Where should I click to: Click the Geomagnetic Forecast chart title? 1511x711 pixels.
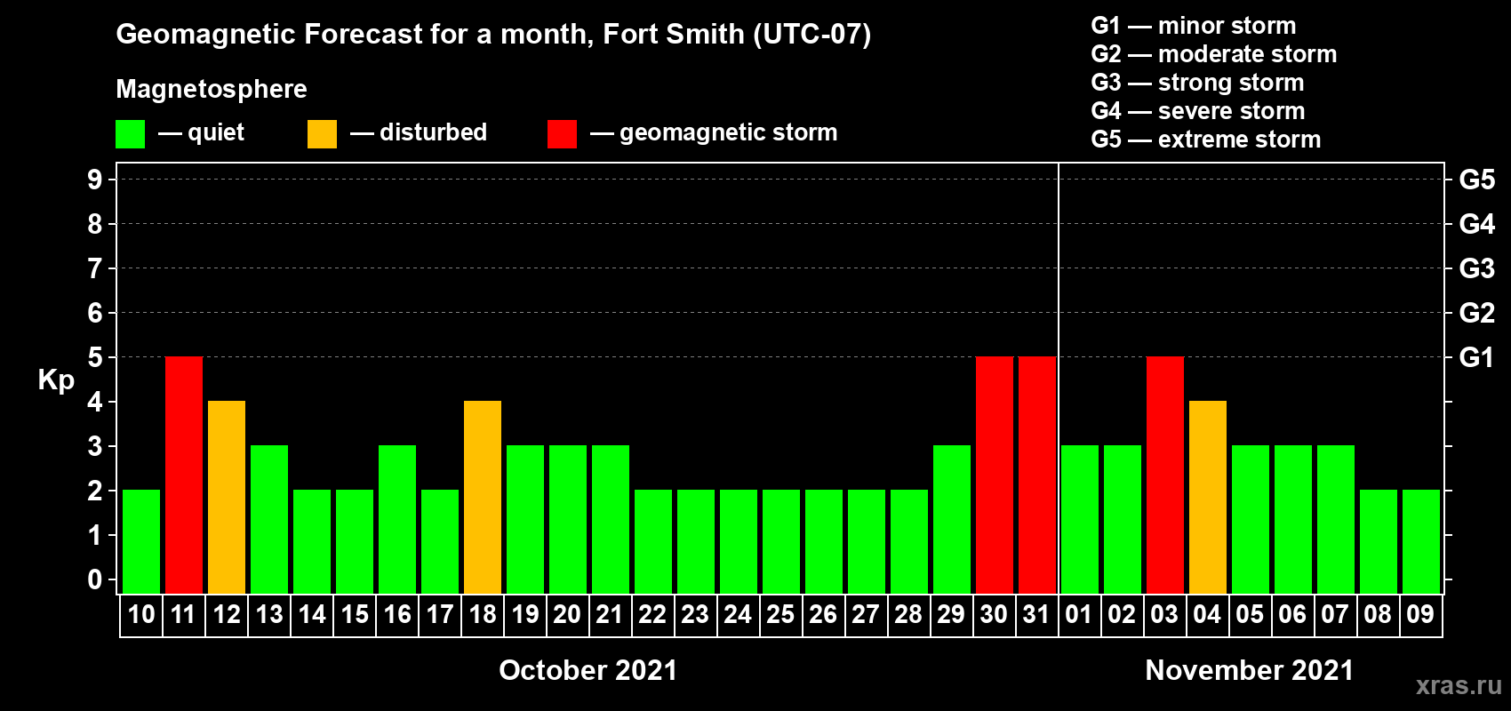(493, 35)
